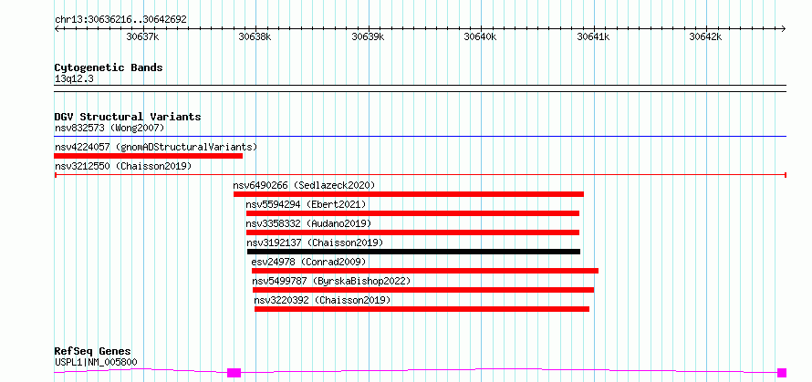Screen dimensions: 812x382
Task: Open the nsv6490266 (Sedlazeck2020) label
Action: pyautogui.click(x=304, y=185)
